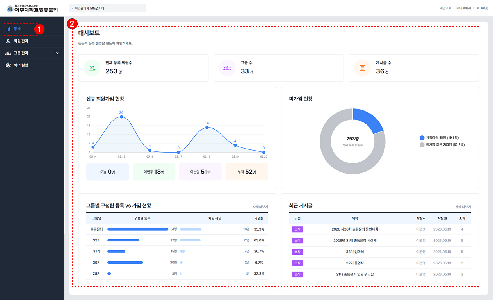This screenshot has width=493, height=300.
Task: Click the 가입률 column header
Action: pos(259,218)
